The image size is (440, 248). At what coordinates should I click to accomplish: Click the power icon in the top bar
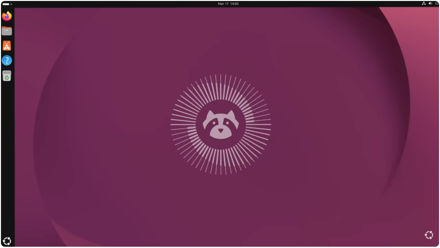[437, 3]
